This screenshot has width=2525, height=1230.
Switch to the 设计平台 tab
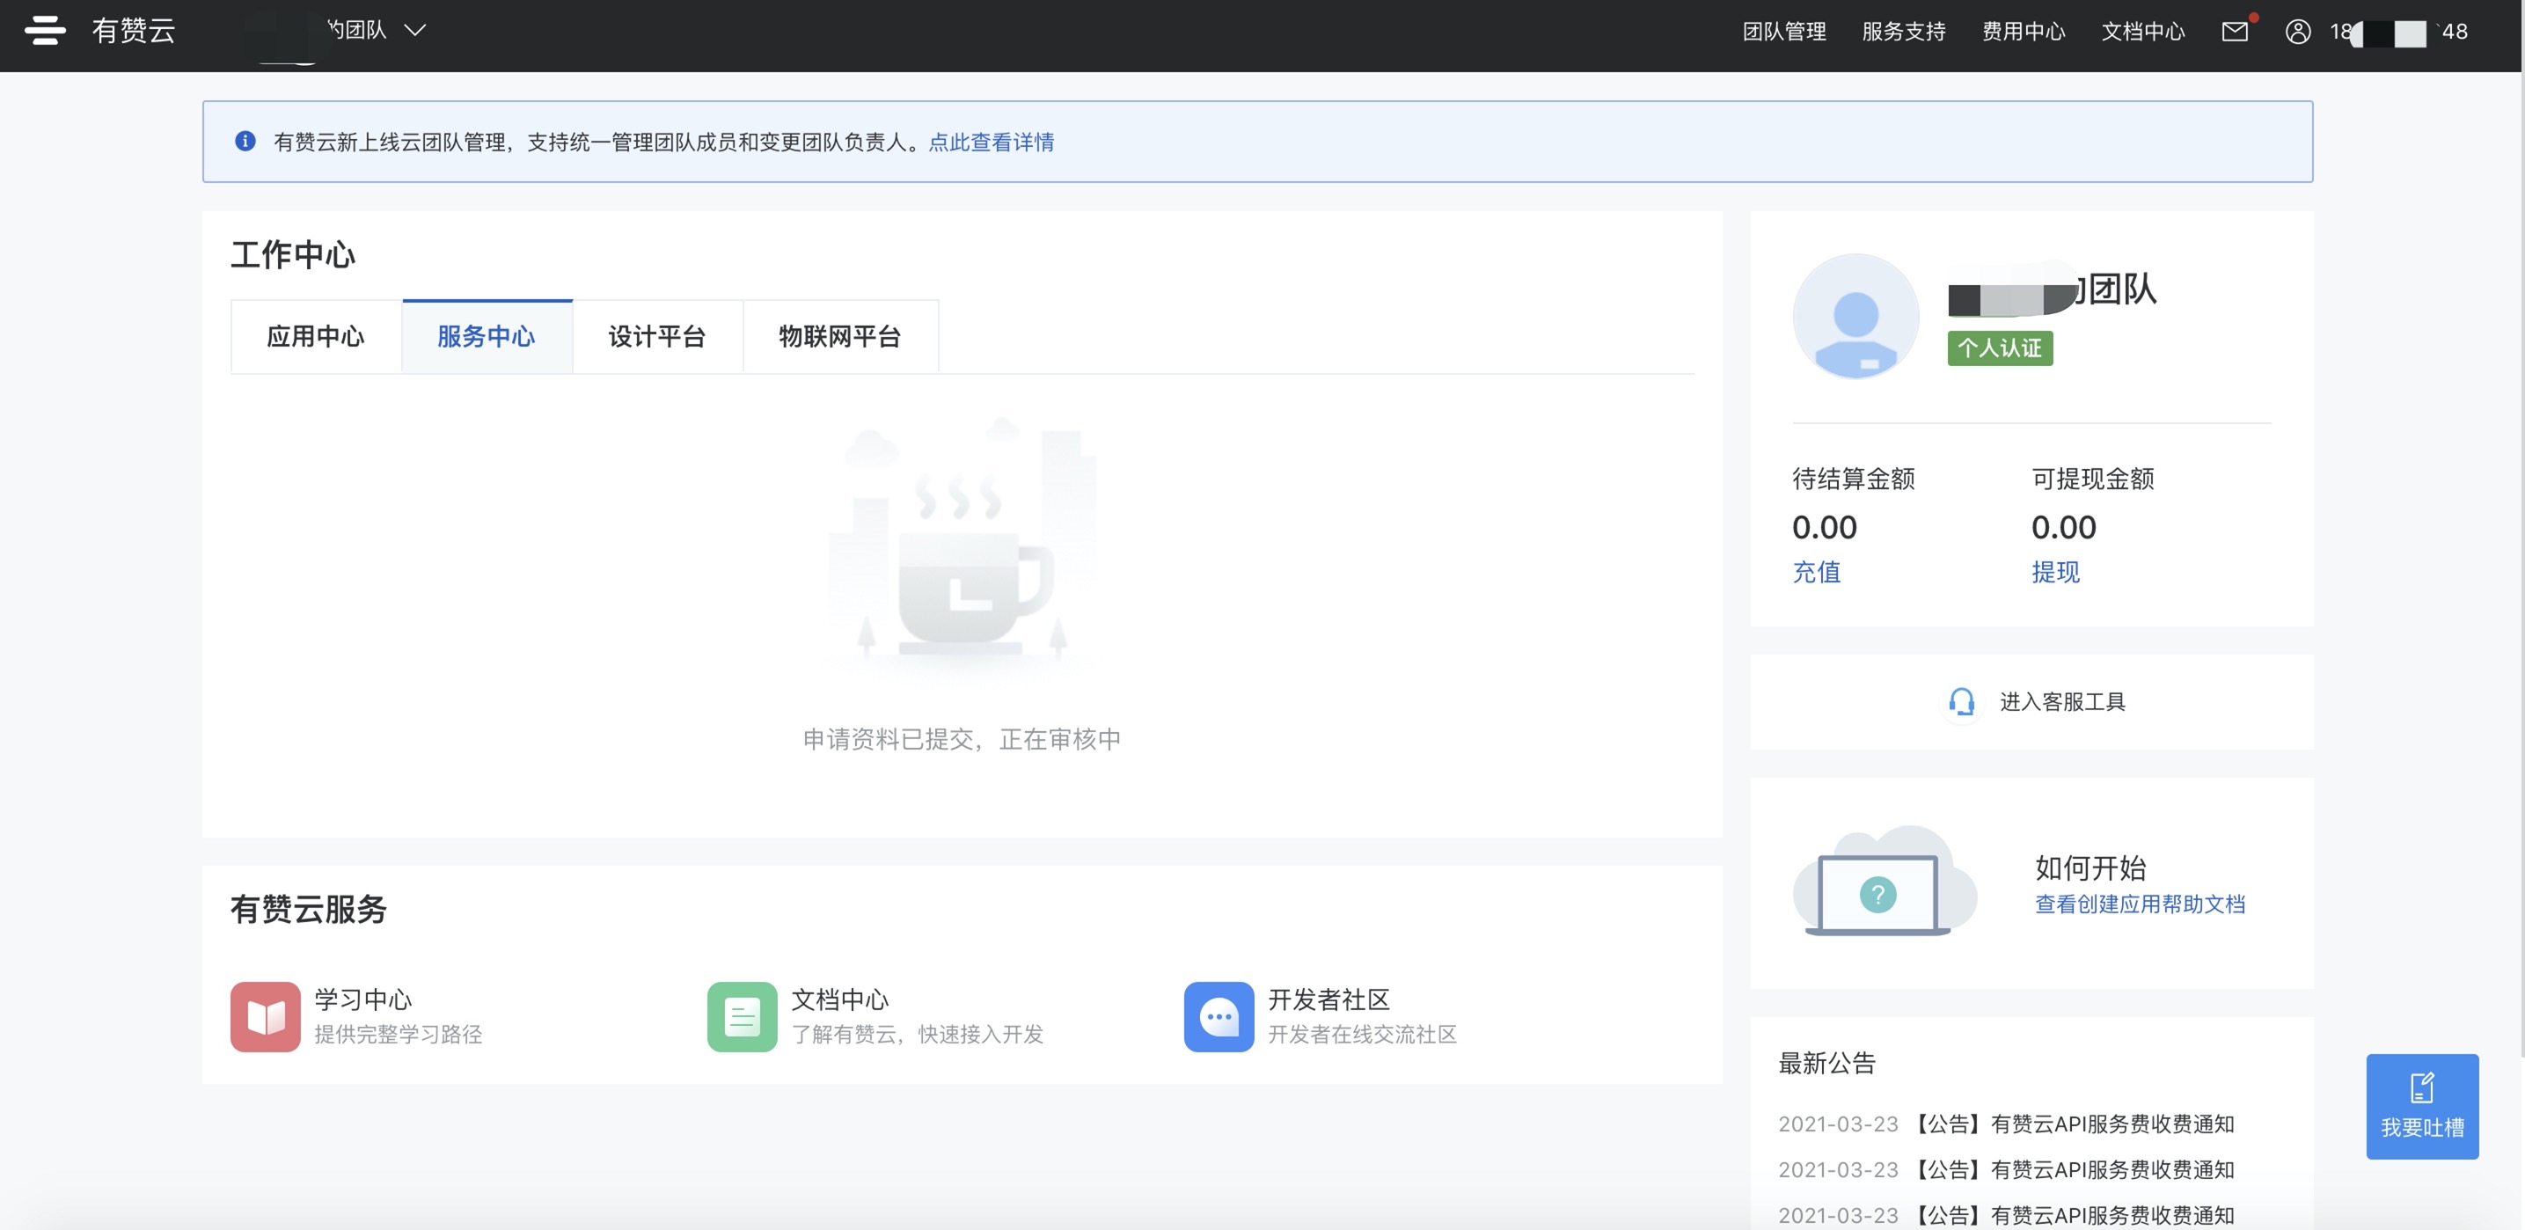coord(656,336)
